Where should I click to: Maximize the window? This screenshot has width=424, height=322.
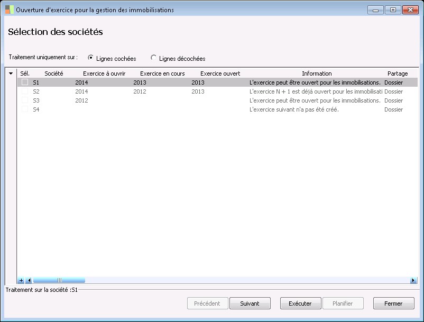pyautogui.click(x=393, y=10)
